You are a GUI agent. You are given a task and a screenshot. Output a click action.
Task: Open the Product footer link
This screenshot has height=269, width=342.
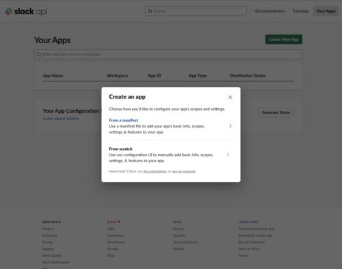coord(48,229)
